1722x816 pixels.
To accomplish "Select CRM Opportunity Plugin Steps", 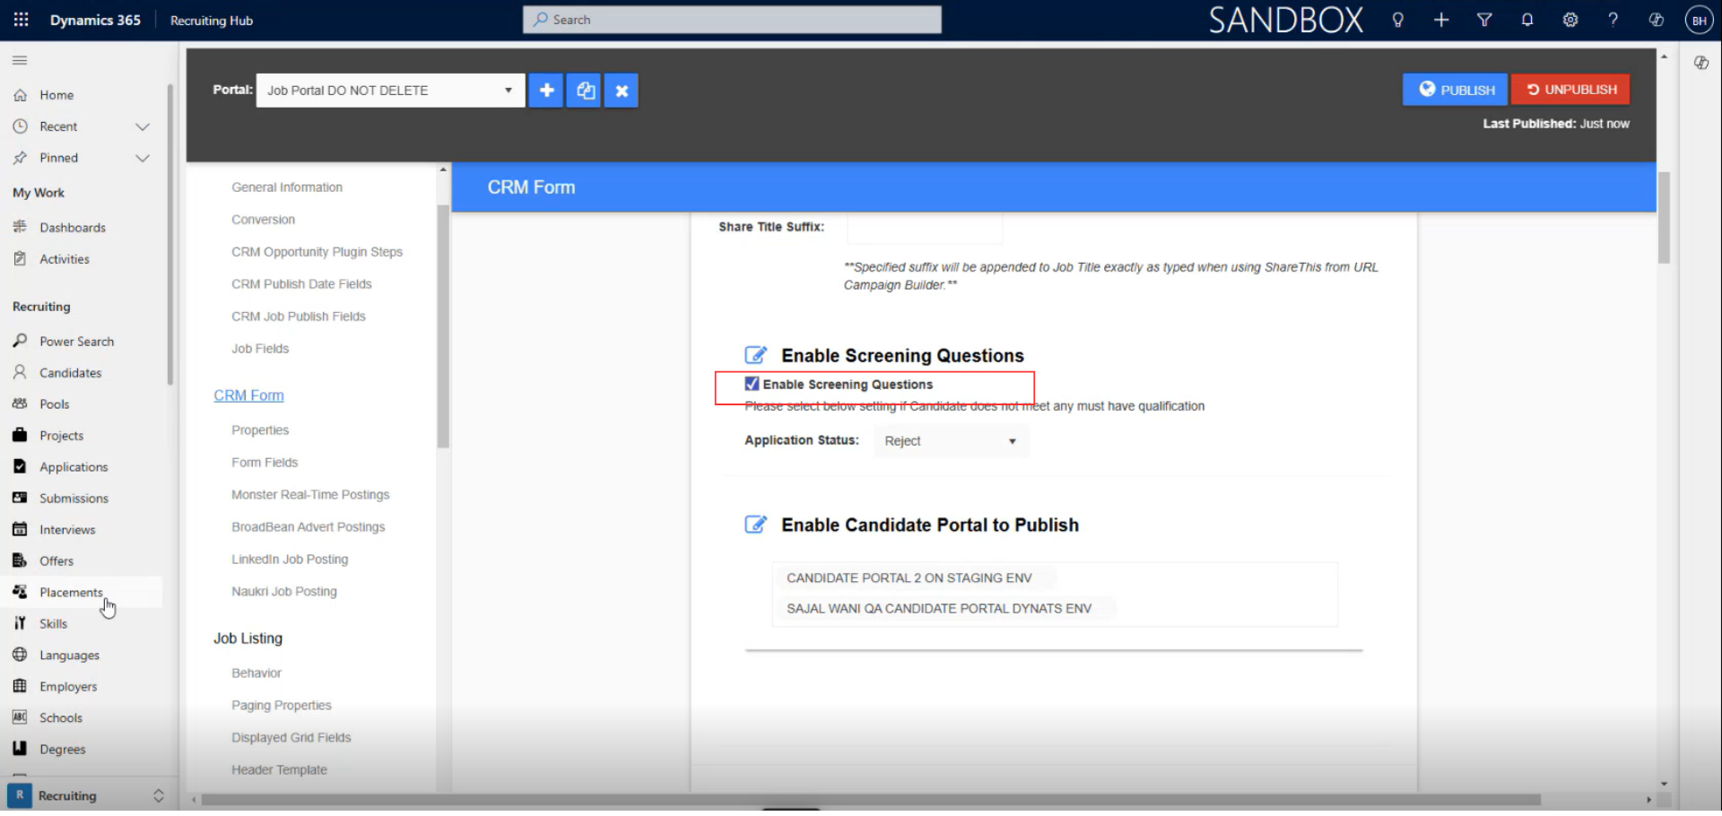I will tap(317, 252).
